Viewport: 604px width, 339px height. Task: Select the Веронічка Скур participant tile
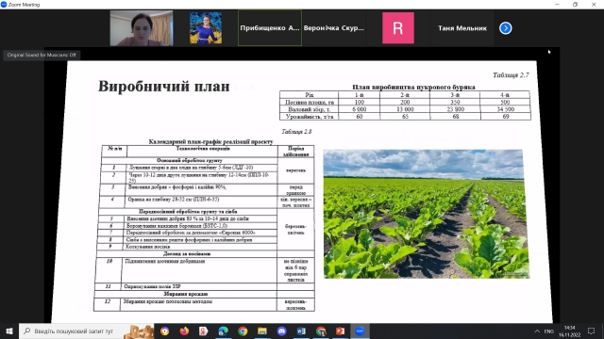tap(333, 28)
